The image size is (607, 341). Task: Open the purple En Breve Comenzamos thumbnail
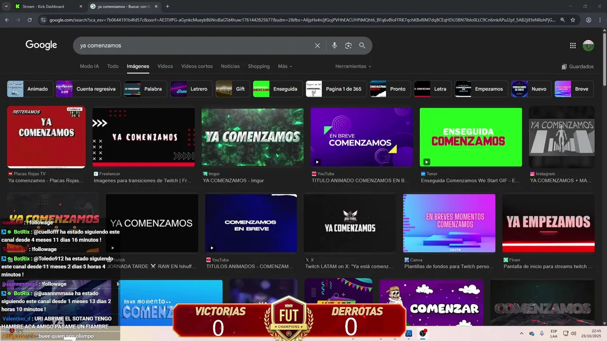361,137
